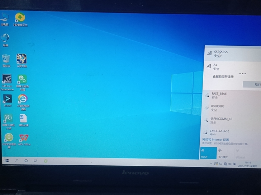The image size is (261, 195).
Task: Select the 88888888 Wi-Fi network
Action: pos(231,108)
